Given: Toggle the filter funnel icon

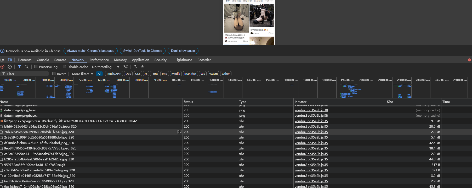Looking at the screenshot, I should point(19,67).
